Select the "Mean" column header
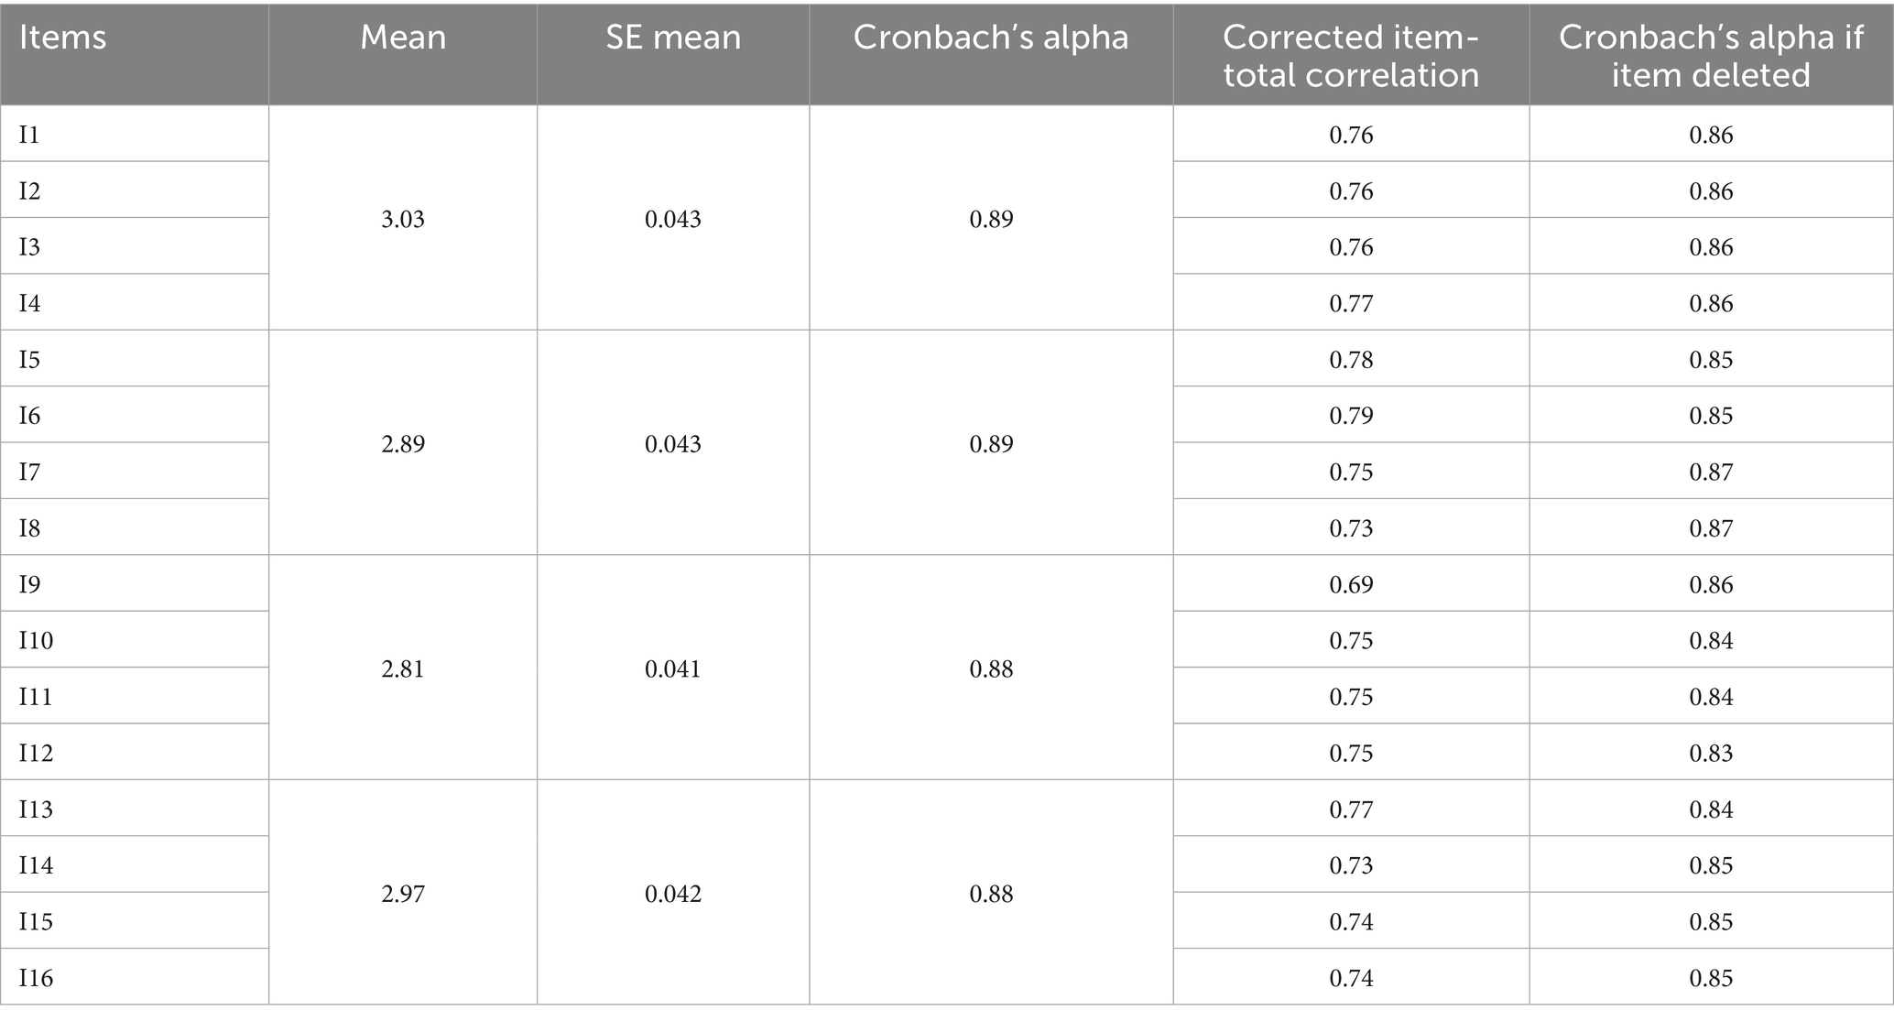Image resolution: width=1894 pixels, height=1021 pixels. coord(403,38)
